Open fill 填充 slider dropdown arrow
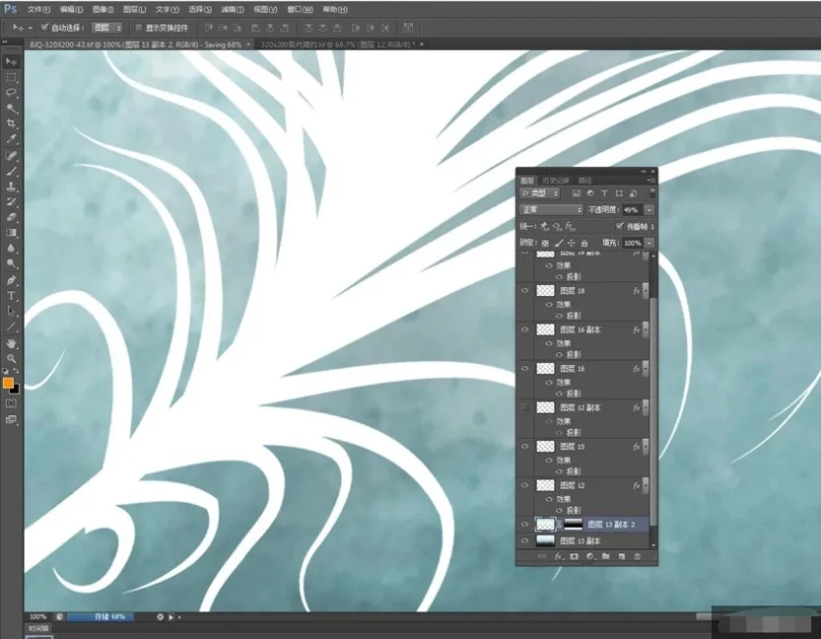821x639 pixels. [x=649, y=243]
